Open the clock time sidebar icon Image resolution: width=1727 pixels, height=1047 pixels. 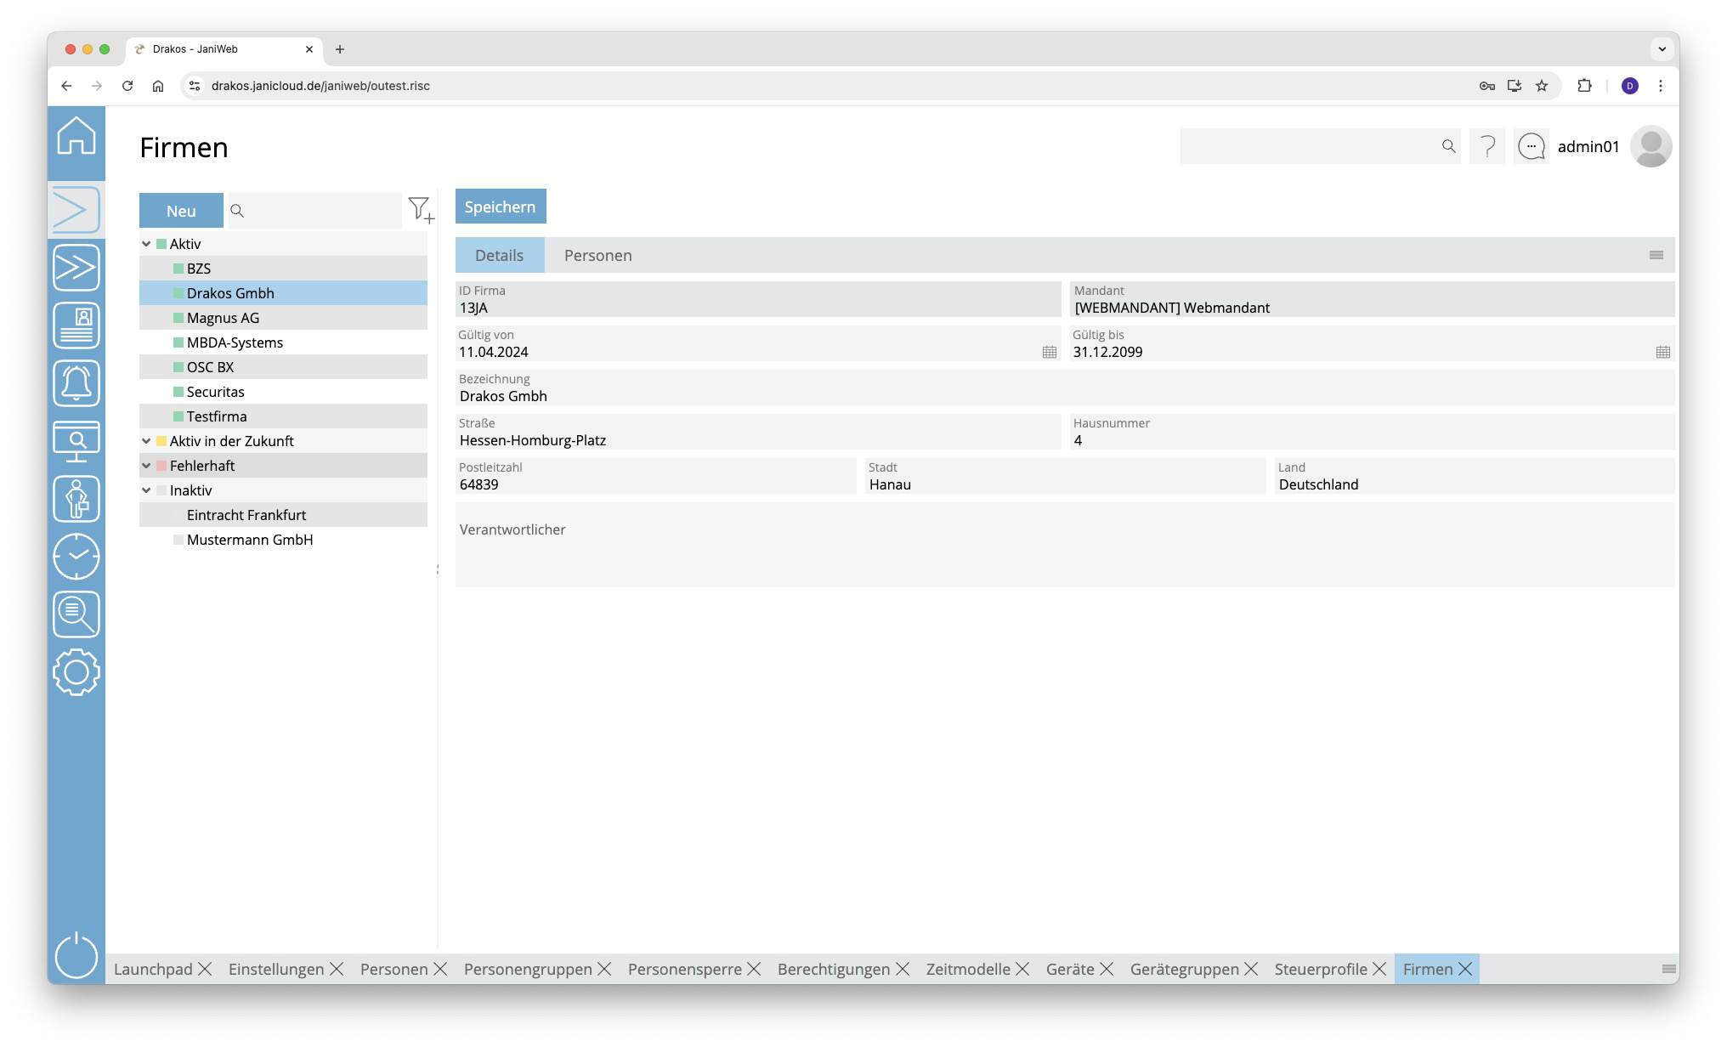(x=76, y=557)
